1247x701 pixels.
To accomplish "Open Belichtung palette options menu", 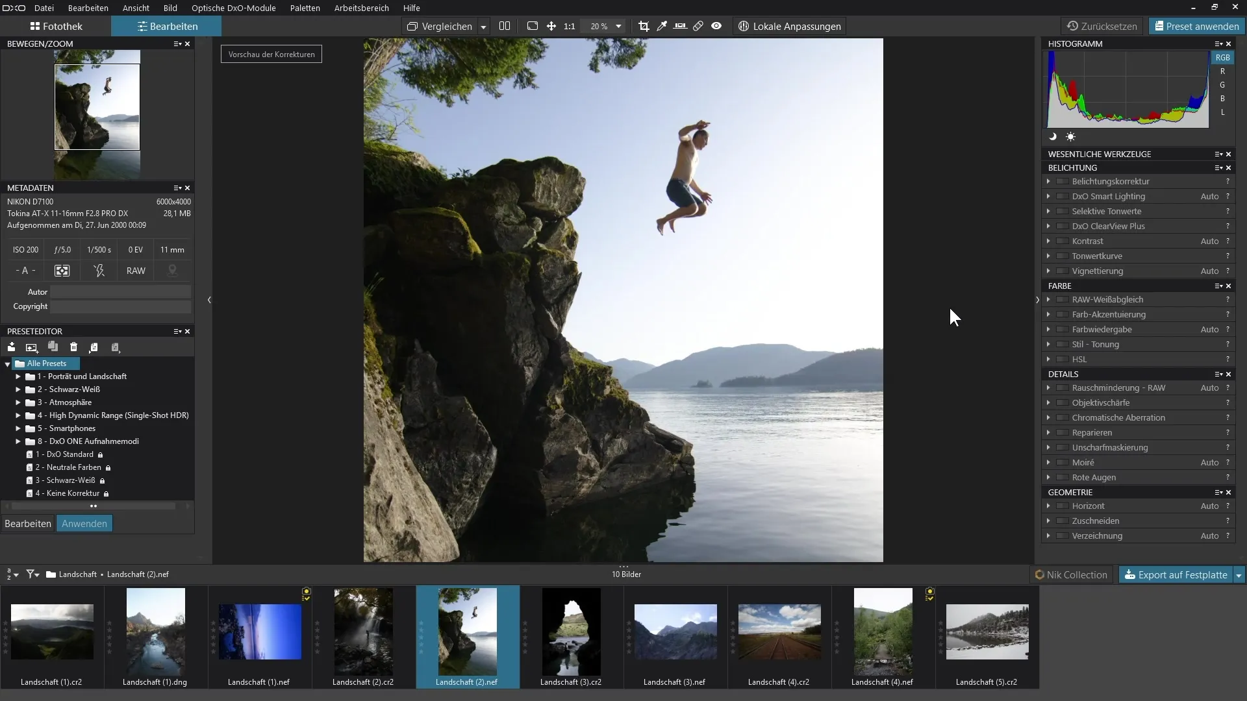I will 1218,167.
